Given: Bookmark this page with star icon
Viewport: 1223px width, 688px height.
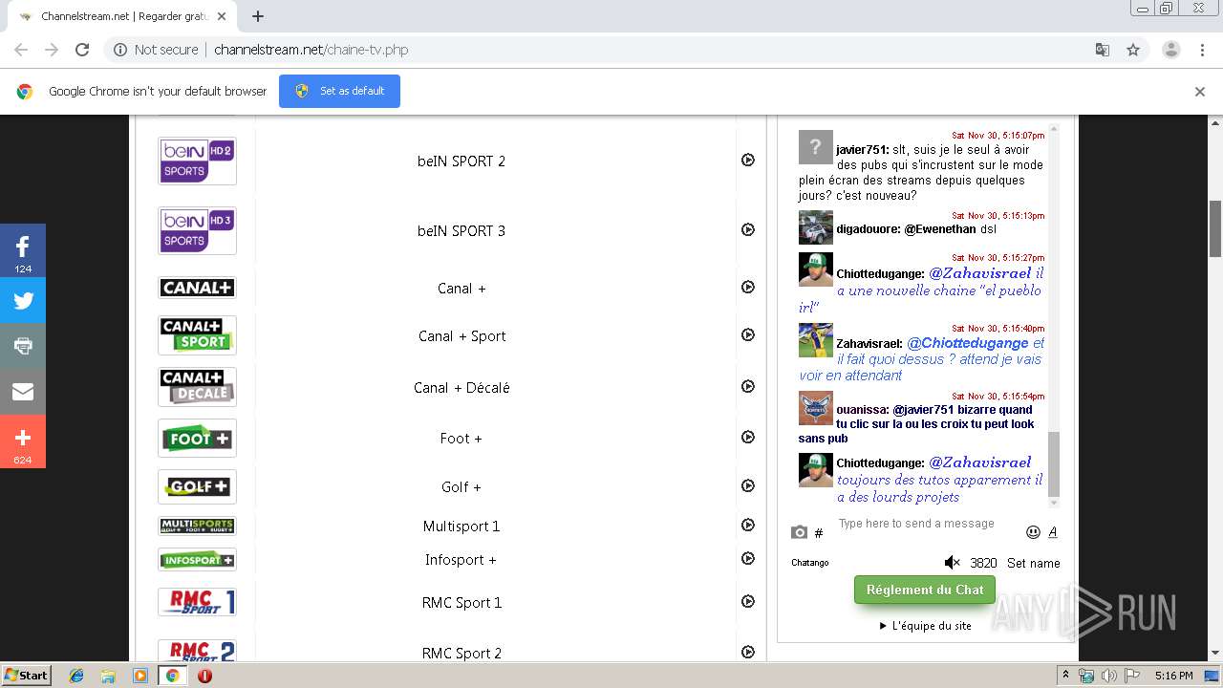Looking at the screenshot, I should point(1133,50).
